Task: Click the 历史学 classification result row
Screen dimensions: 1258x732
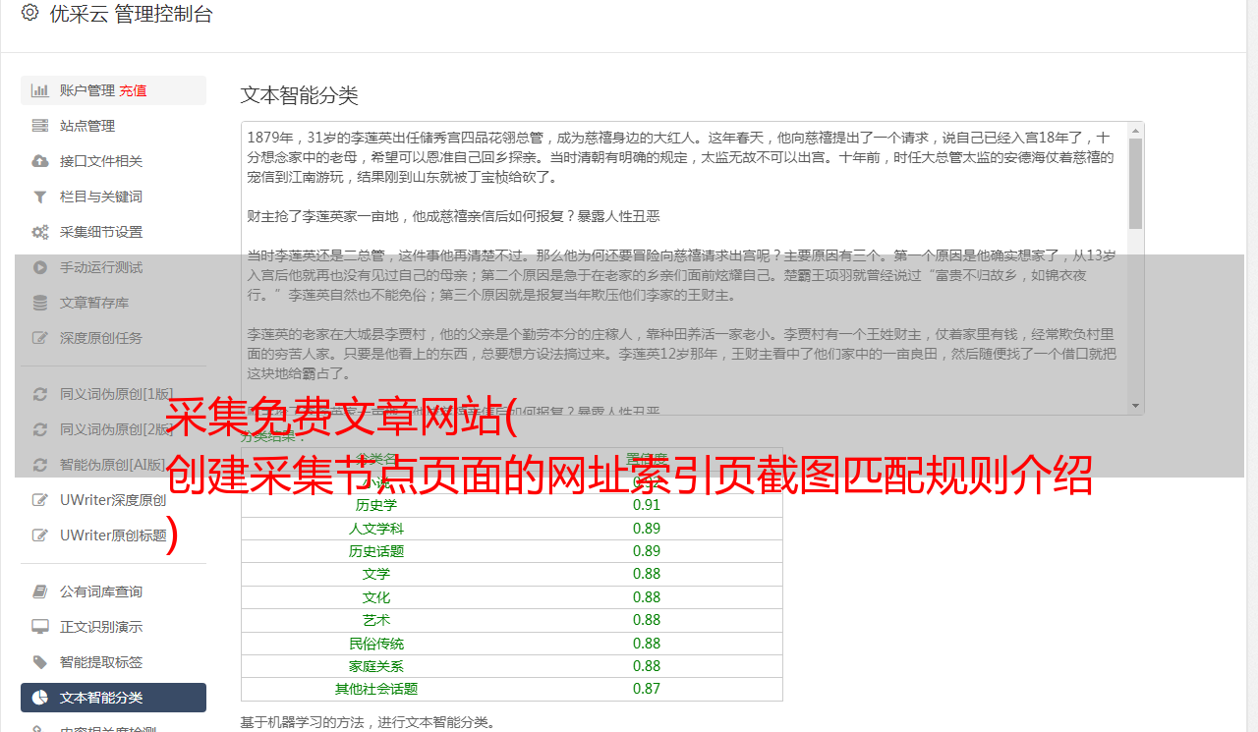Action: 512,505
